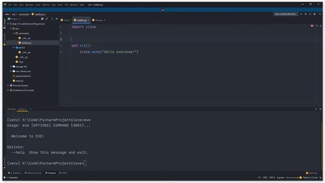Open the TODO tool window button
The width and height of the screenshot is (325, 183).
[63, 173]
